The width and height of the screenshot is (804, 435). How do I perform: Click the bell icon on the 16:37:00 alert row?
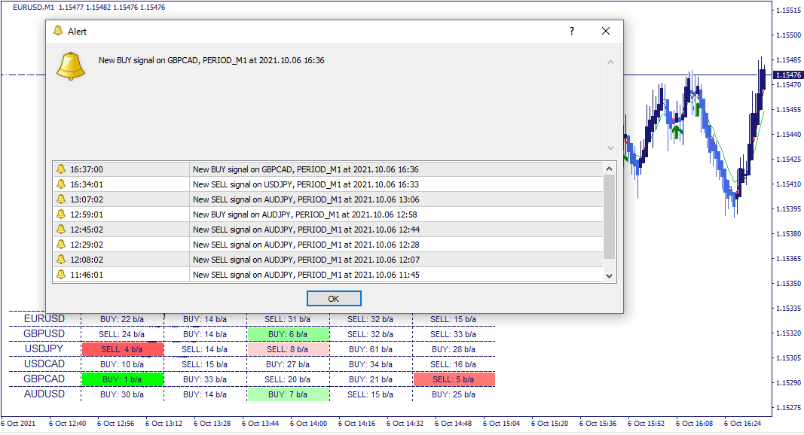pyautogui.click(x=61, y=169)
